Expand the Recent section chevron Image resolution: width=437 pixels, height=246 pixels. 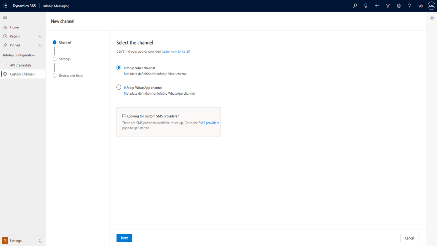coord(40,36)
